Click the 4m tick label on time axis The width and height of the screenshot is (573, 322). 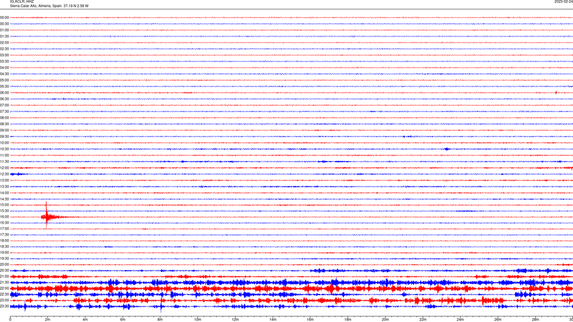(x=85, y=320)
